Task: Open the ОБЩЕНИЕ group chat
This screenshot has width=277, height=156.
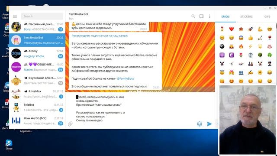Action: (x=37, y=67)
